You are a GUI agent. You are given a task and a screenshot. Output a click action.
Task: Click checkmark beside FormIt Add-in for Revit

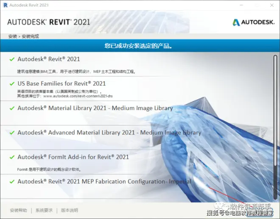pyautogui.click(x=12, y=157)
